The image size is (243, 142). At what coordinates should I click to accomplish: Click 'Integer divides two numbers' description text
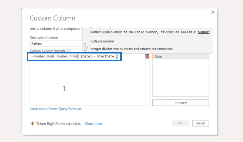pos(132,49)
